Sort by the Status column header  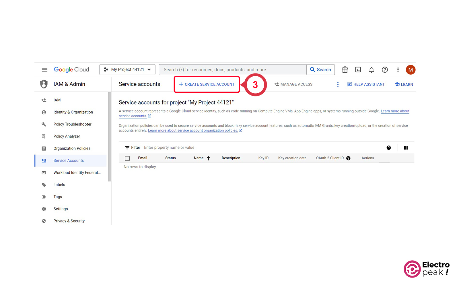pyautogui.click(x=170, y=158)
